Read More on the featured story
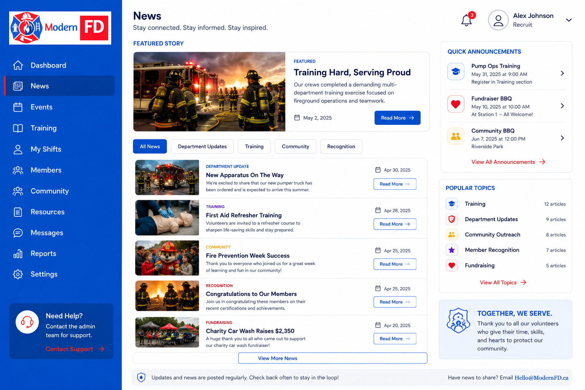This screenshot has width=585, height=390. [398, 118]
